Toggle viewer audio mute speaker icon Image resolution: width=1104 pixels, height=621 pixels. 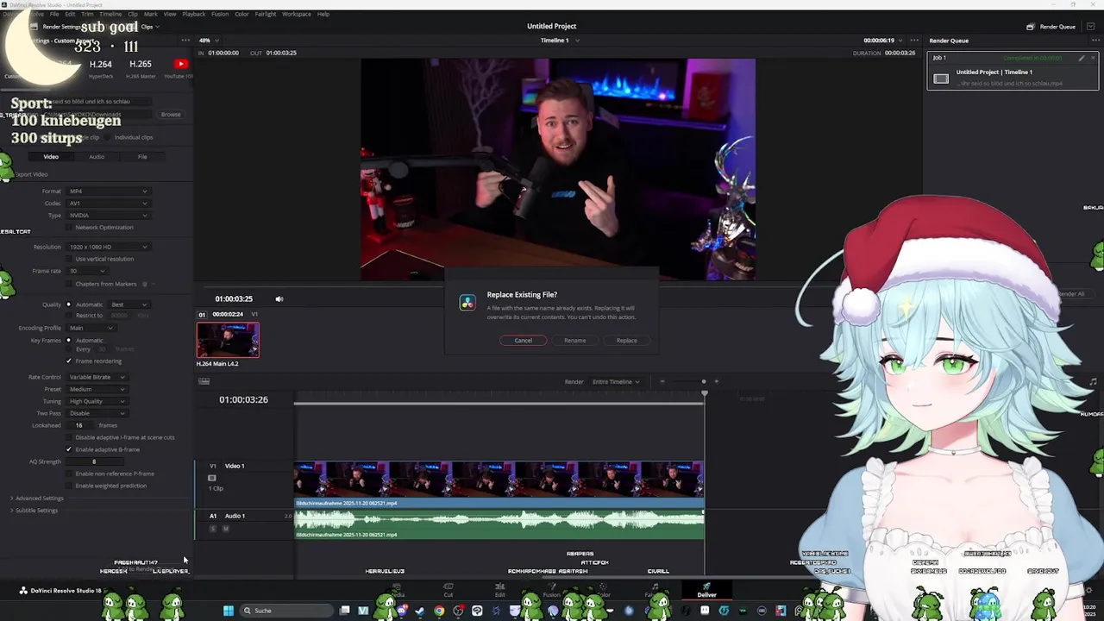(x=279, y=299)
